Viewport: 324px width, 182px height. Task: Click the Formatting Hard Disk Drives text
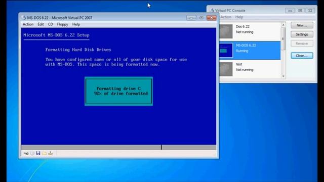coord(78,50)
